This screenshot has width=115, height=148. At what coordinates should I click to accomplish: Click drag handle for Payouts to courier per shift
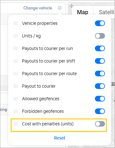click(16, 61)
